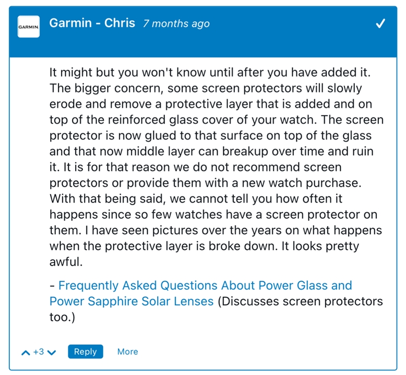The height and width of the screenshot is (375, 406).
Task: Open the More options menu
Action: 127,352
